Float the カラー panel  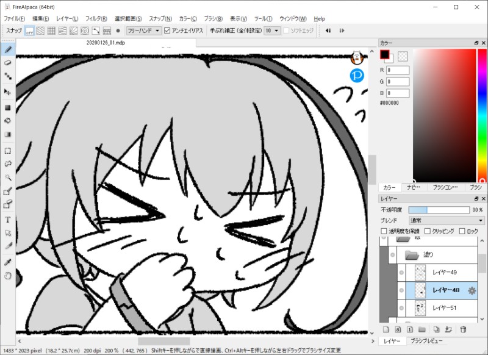coord(476,43)
